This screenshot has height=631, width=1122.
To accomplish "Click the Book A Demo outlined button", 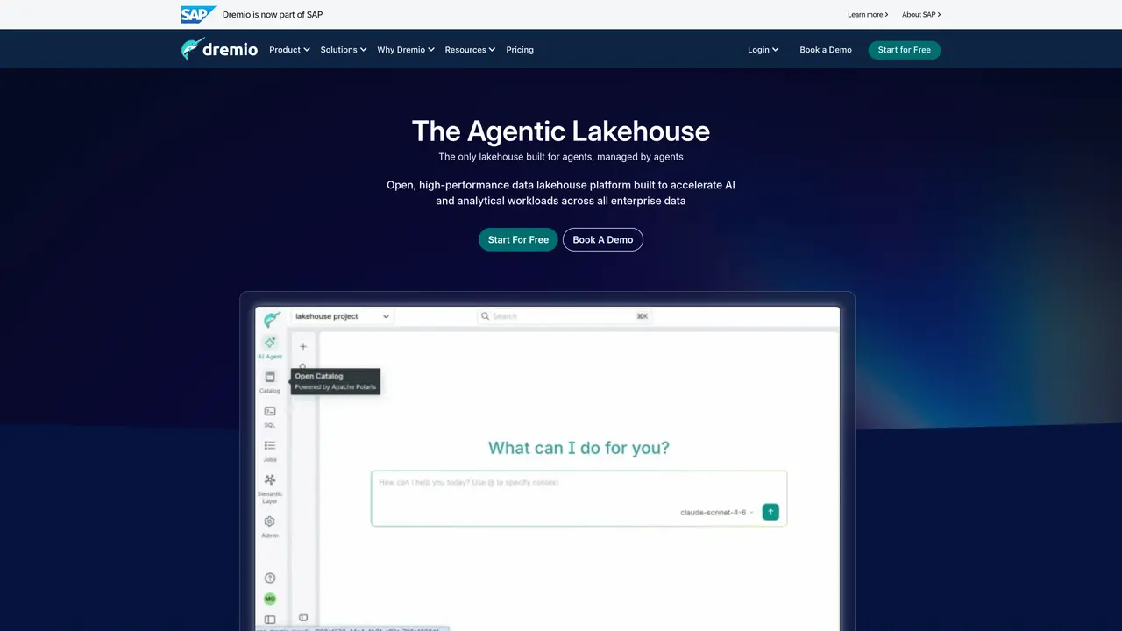I will click(603, 239).
